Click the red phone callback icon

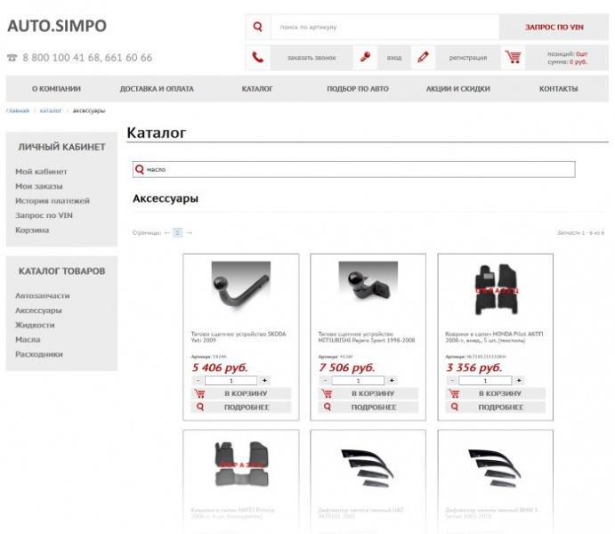tap(257, 58)
